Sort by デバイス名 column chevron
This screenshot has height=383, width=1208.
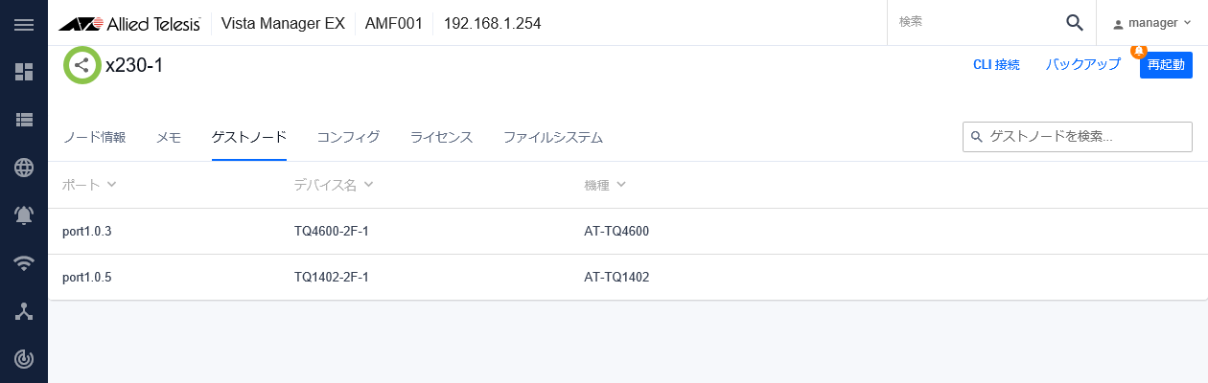[368, 185]
